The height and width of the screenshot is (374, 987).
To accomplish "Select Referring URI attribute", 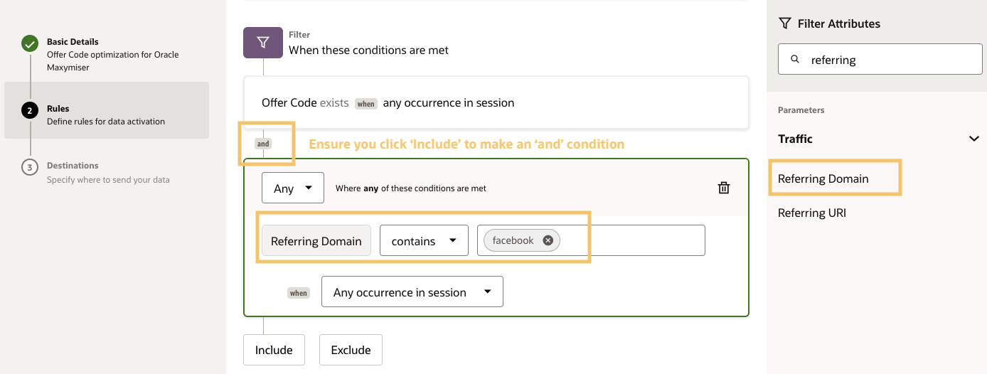I will pos(812,213).
